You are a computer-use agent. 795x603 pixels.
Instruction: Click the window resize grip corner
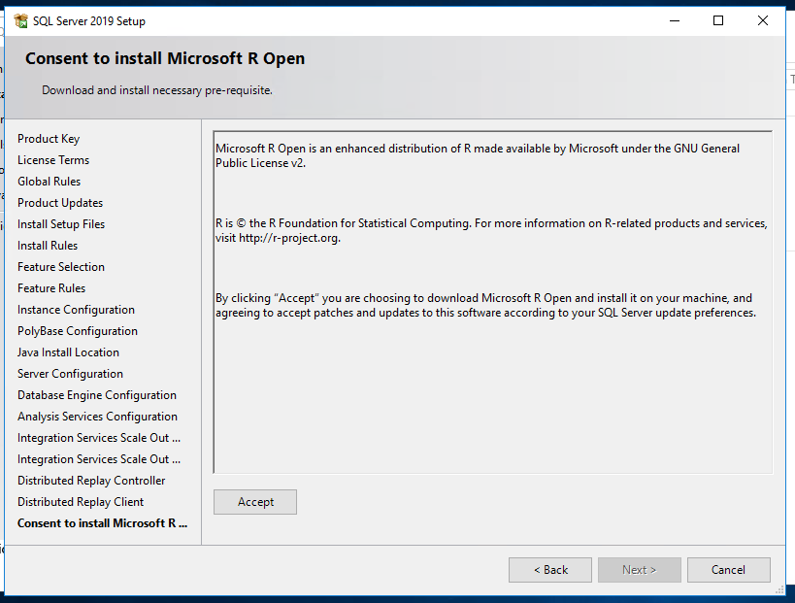779,589
